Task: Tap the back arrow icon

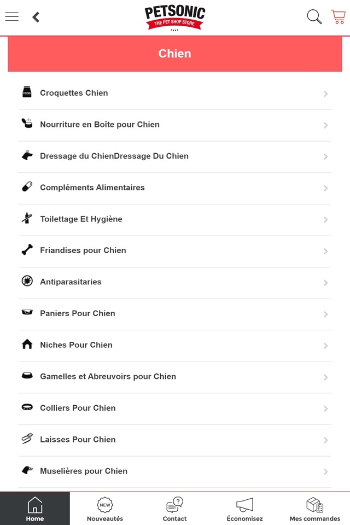Action: [36, 17]
